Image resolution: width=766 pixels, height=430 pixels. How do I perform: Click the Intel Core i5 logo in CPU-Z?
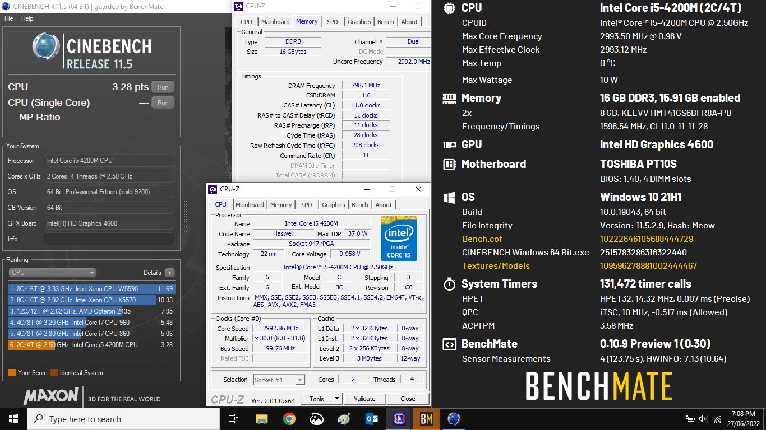399,239
